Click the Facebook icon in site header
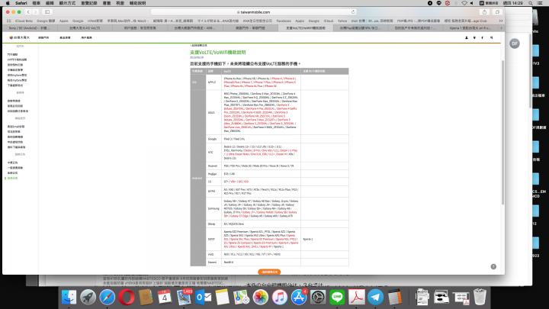This screenshot has height=309, width=549. (x=483, y=37)
